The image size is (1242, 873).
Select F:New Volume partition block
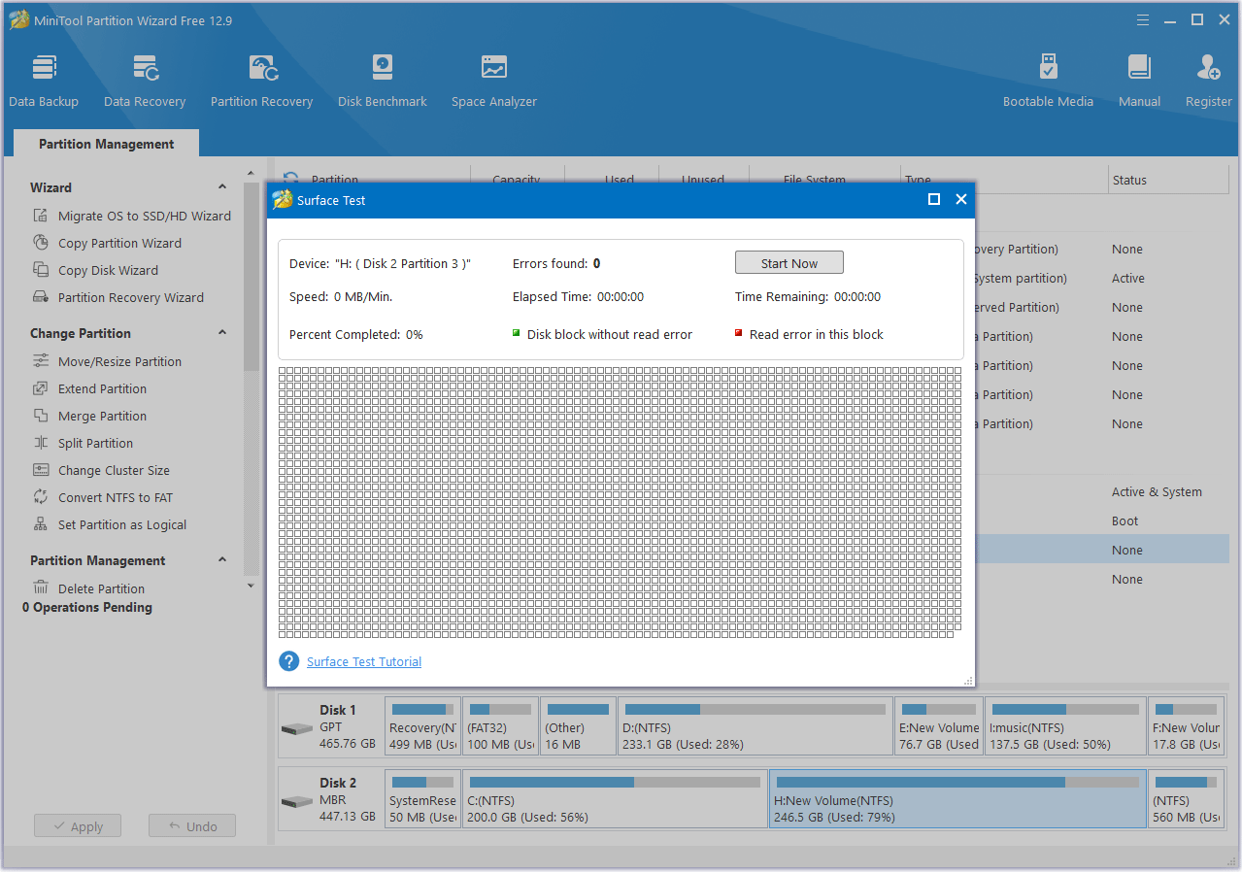pos(1187,725)
